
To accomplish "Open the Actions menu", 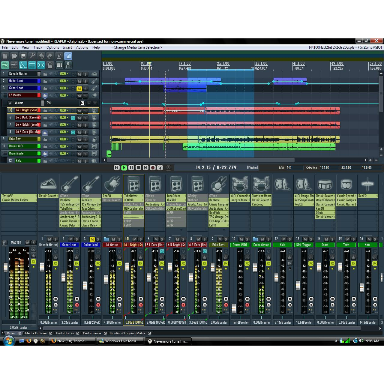I will click(82, 47).
